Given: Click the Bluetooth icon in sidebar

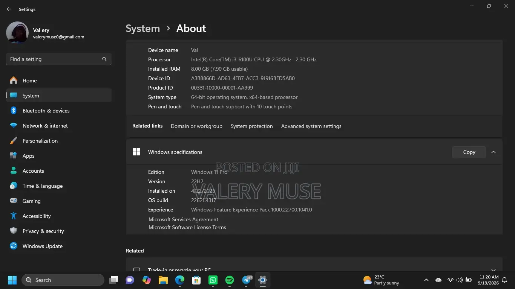Looking at the screenshot, I should pyautogui.click(x=14, y=111).
